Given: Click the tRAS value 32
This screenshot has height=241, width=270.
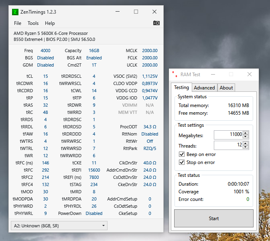Looking at the screenshot, I should point(45,105).
